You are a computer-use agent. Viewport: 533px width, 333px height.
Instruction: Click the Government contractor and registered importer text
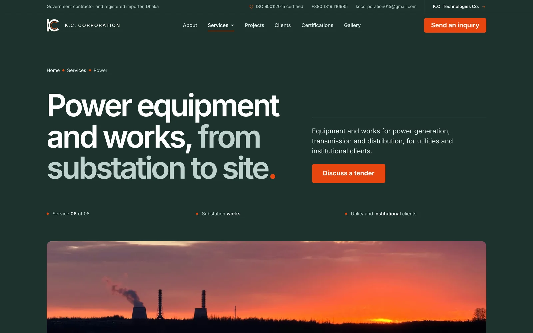(x=103, y=7)
